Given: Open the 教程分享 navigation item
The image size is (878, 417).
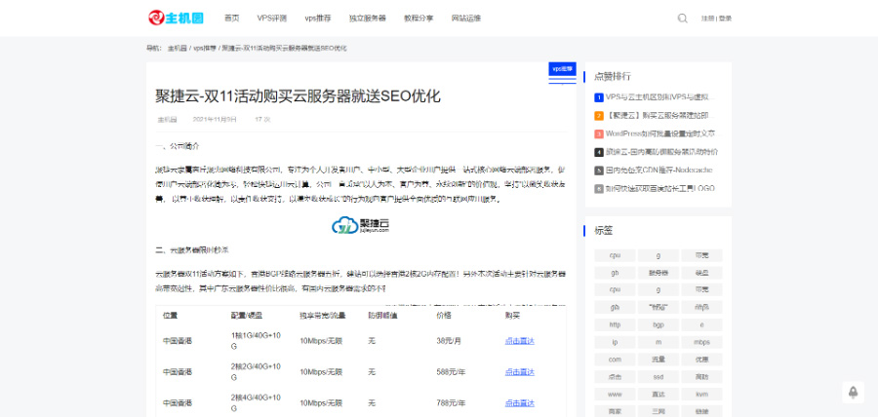Looking at the screenshot, I should pos(419,18).
